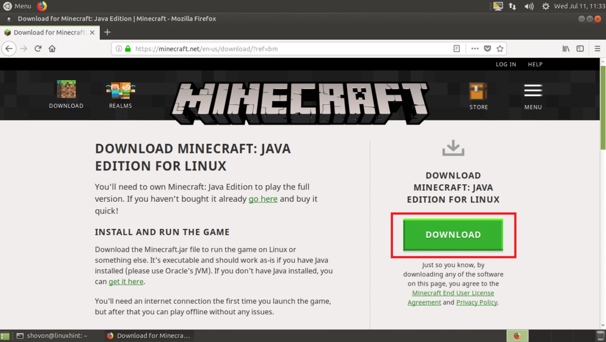Show sidebars icon in Firefox toolbar
This screenshot has width=606, height=342.
coord(580,49)
